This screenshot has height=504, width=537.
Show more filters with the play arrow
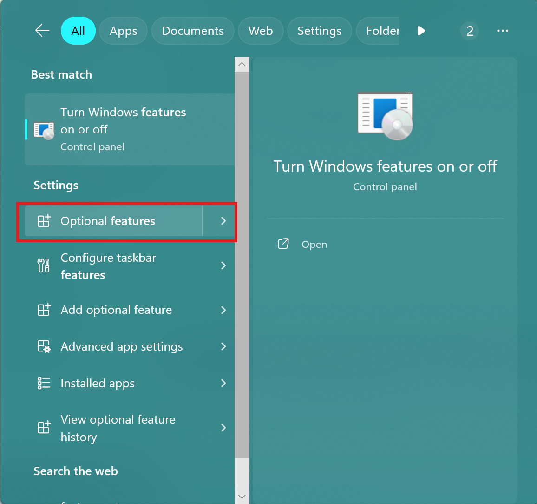(x=421, y=31)
